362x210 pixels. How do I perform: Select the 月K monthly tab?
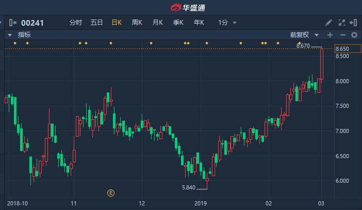158,23
